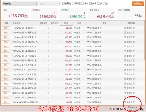This screenshot has height=112, width=146.
Task: Sort by 實際部位 column header
Action: (x=55, y=23)
